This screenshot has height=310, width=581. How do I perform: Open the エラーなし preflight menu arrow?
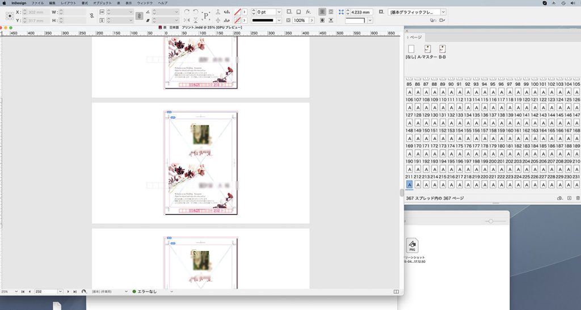171,292
